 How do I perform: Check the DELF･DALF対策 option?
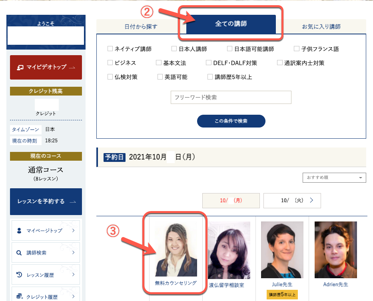tap(209, 63)
